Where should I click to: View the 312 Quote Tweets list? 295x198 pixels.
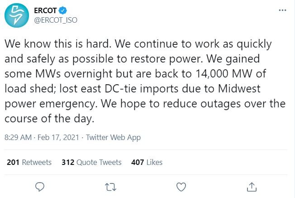click(92, 162)
